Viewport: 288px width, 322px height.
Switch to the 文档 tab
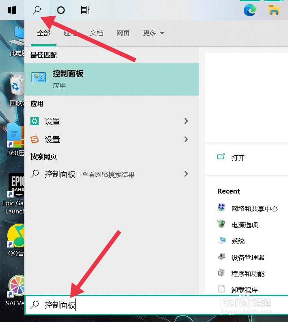point(97,33)
